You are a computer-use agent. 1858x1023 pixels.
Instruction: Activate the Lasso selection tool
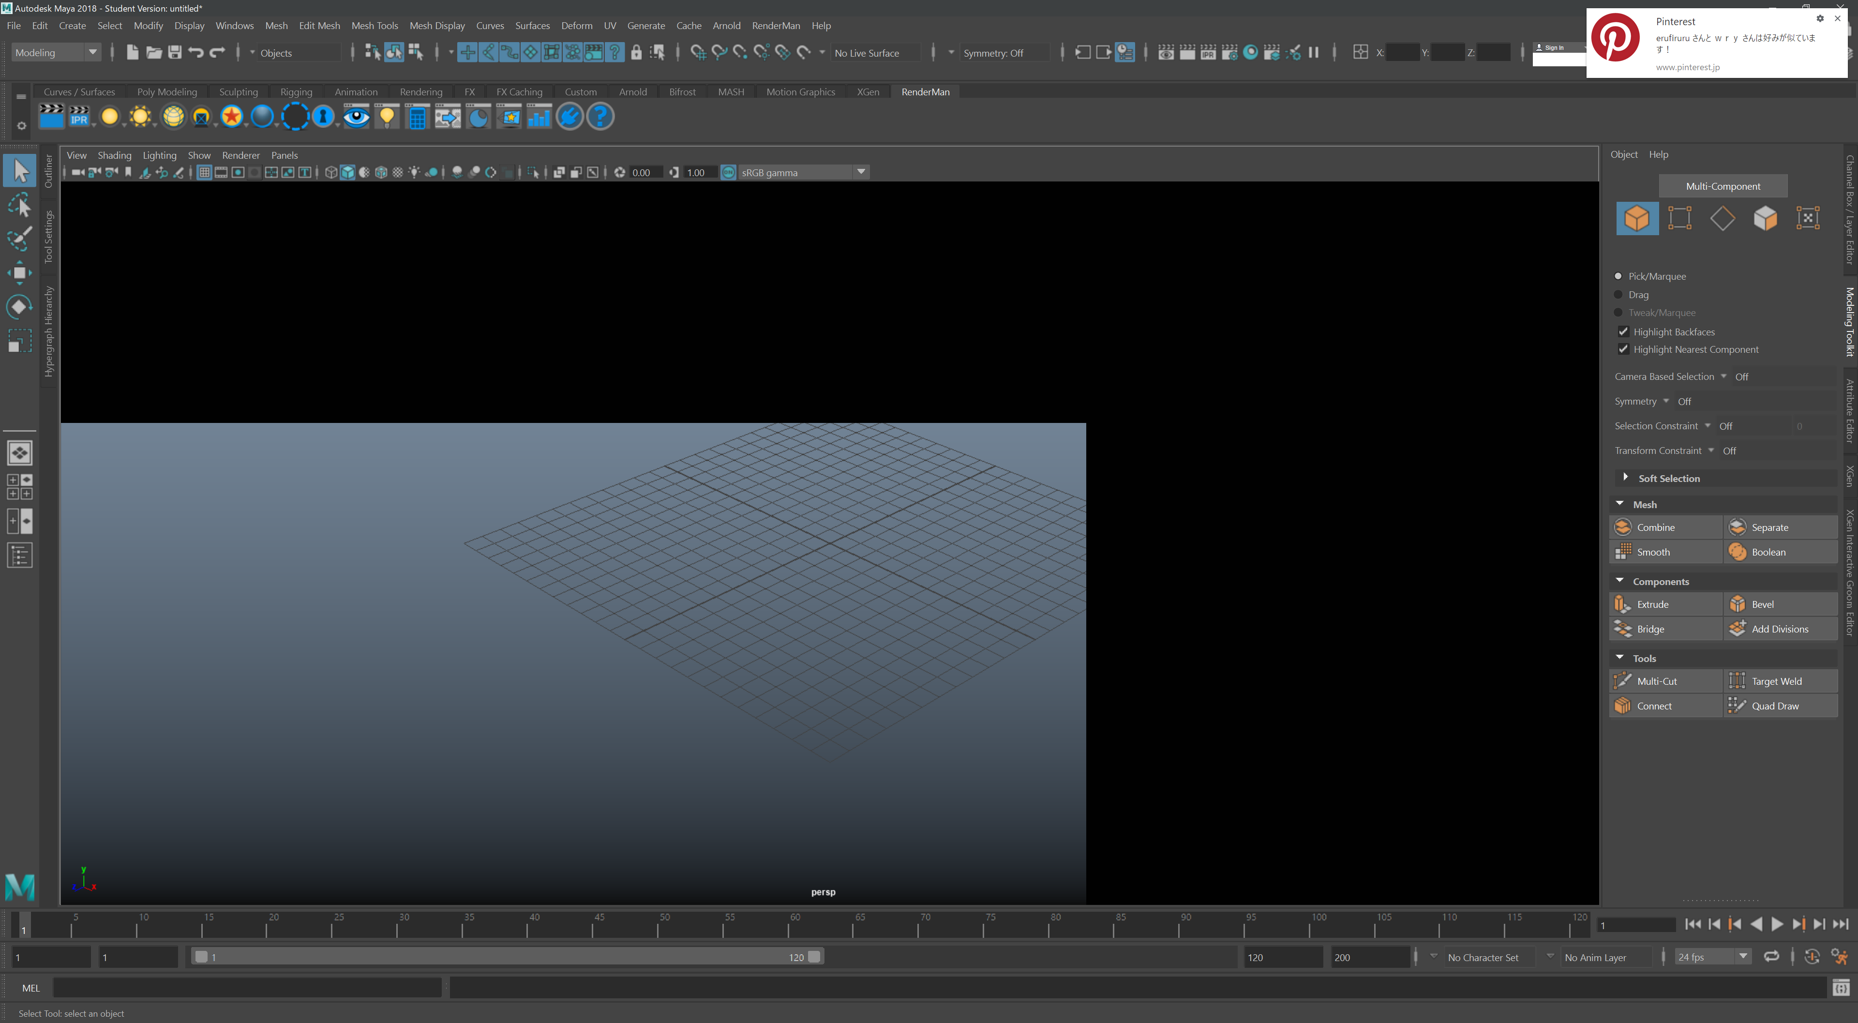pos(19,204)
